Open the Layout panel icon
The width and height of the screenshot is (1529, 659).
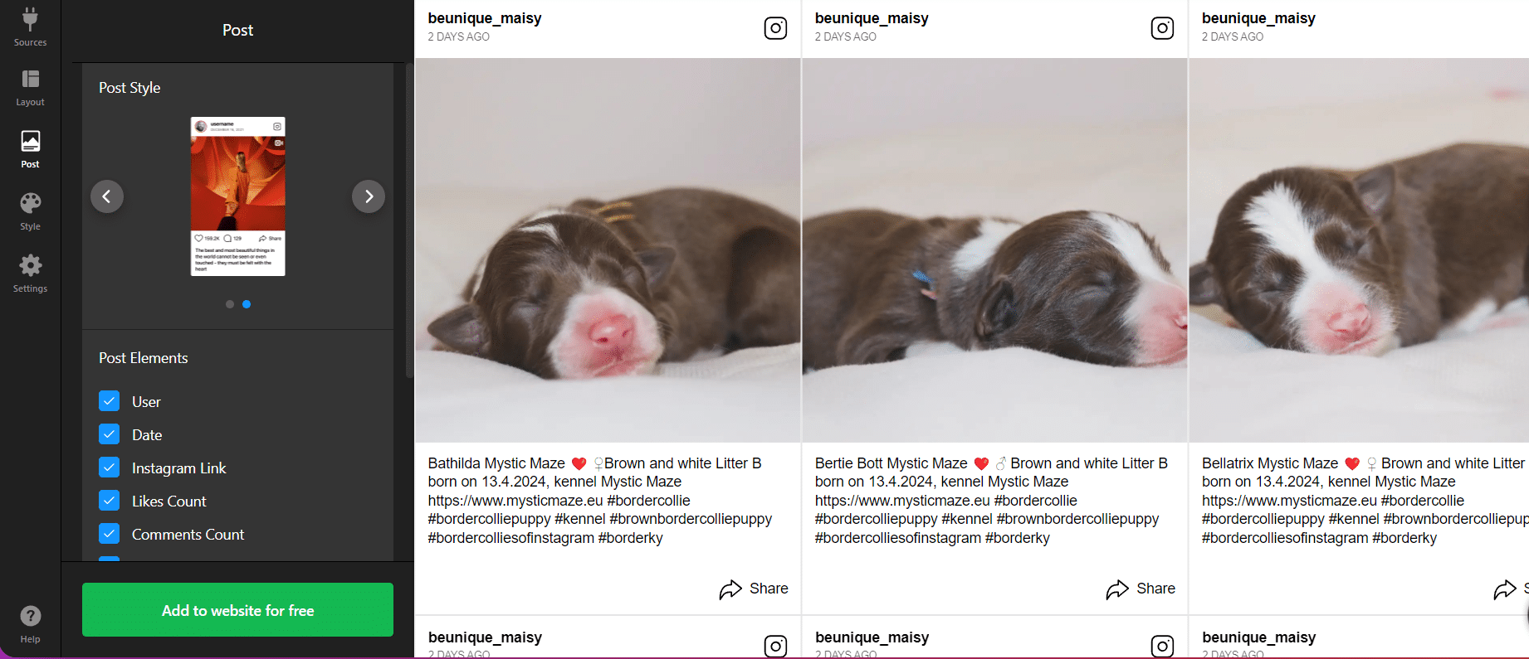coord(30,80)
